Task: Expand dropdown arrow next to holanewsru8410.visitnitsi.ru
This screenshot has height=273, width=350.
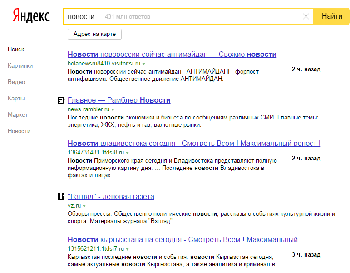Action: tap(144, 64)
